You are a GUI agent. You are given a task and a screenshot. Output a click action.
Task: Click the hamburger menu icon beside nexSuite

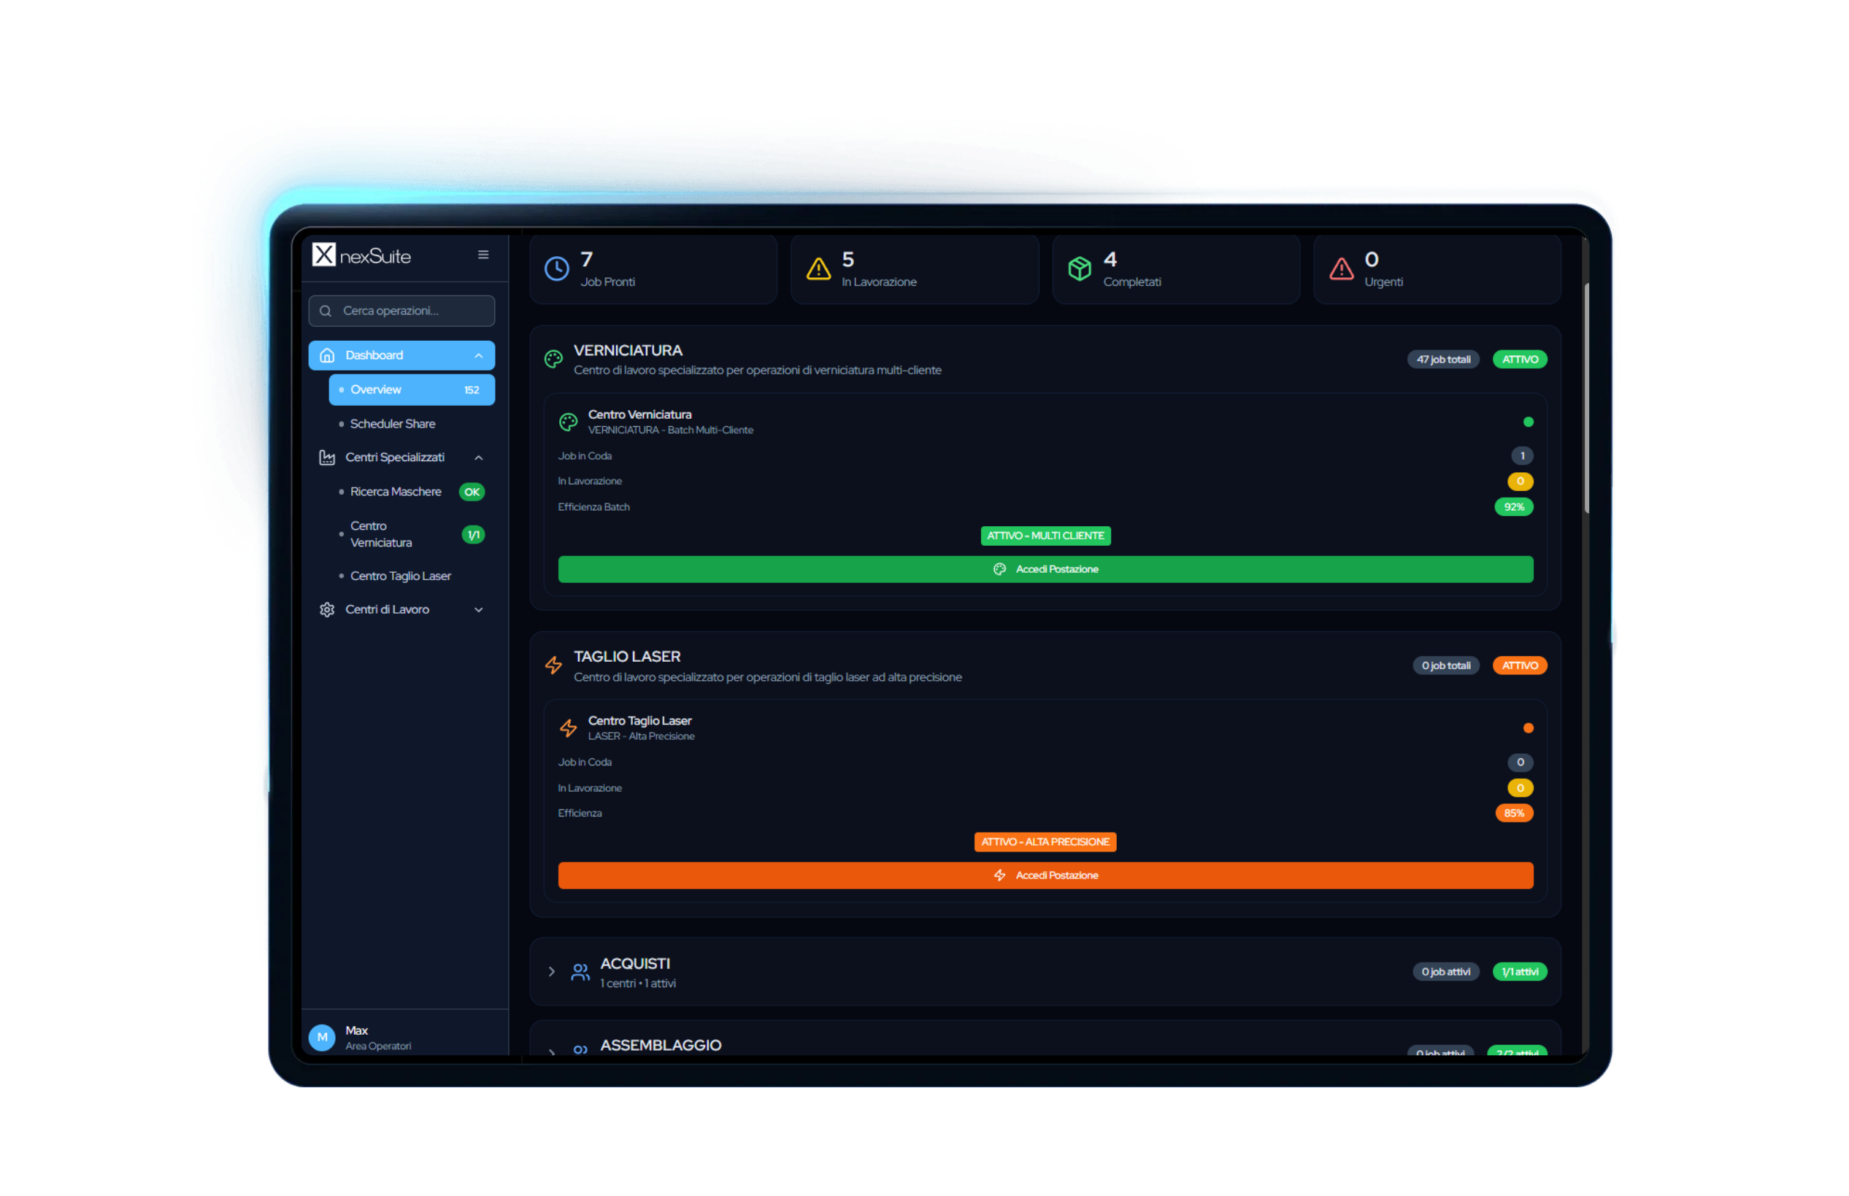click(483, 255)
